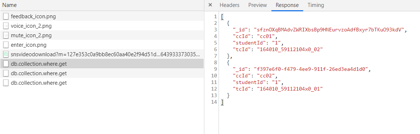Screen dimensions: 420x134
Task: Select the snsvideodownload request row
Action: pos(102,54)
